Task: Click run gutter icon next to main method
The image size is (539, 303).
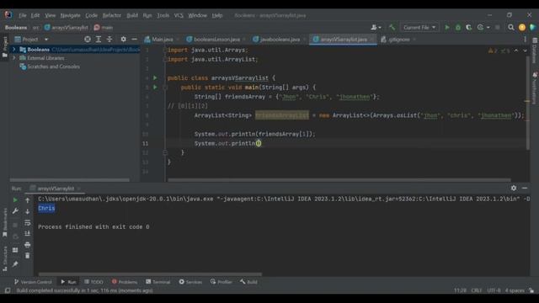Action: pyautogui.click(x=155, y=88)
